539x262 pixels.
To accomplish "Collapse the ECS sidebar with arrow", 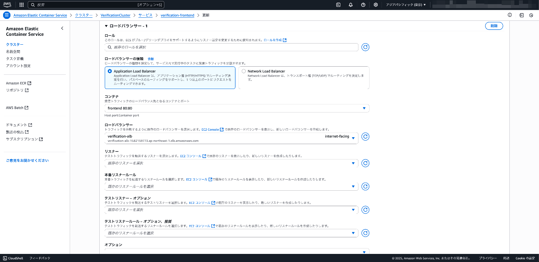I will pos(62,28).
